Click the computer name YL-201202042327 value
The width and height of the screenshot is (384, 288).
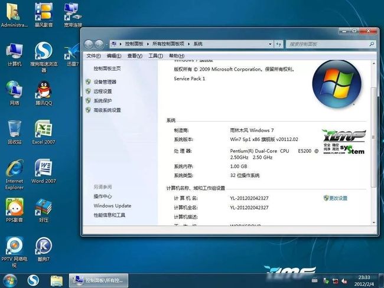249,198
